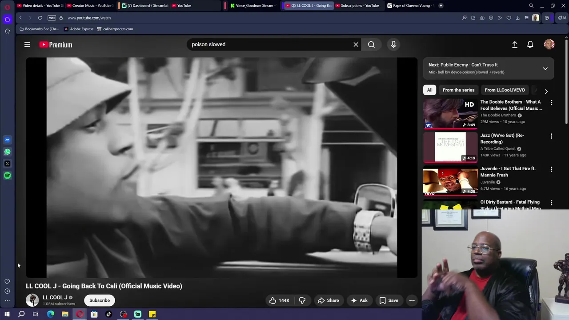Go back with browser back arrow
The image size is (569, 320).
coord(20,18)
